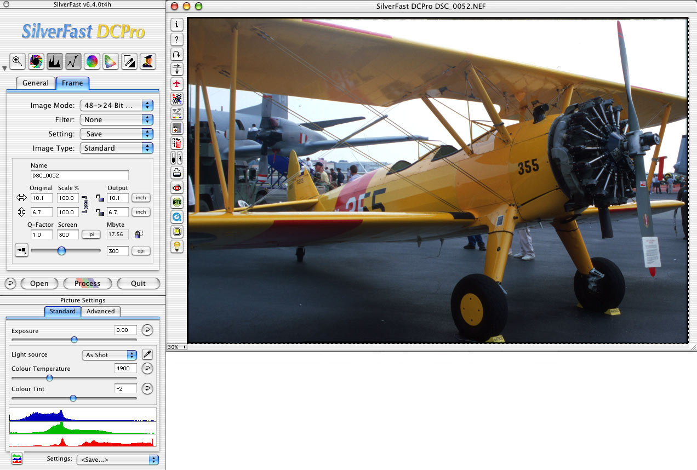
Task: Expand the Light source dropdown
Action: click(x=109, y=355)
